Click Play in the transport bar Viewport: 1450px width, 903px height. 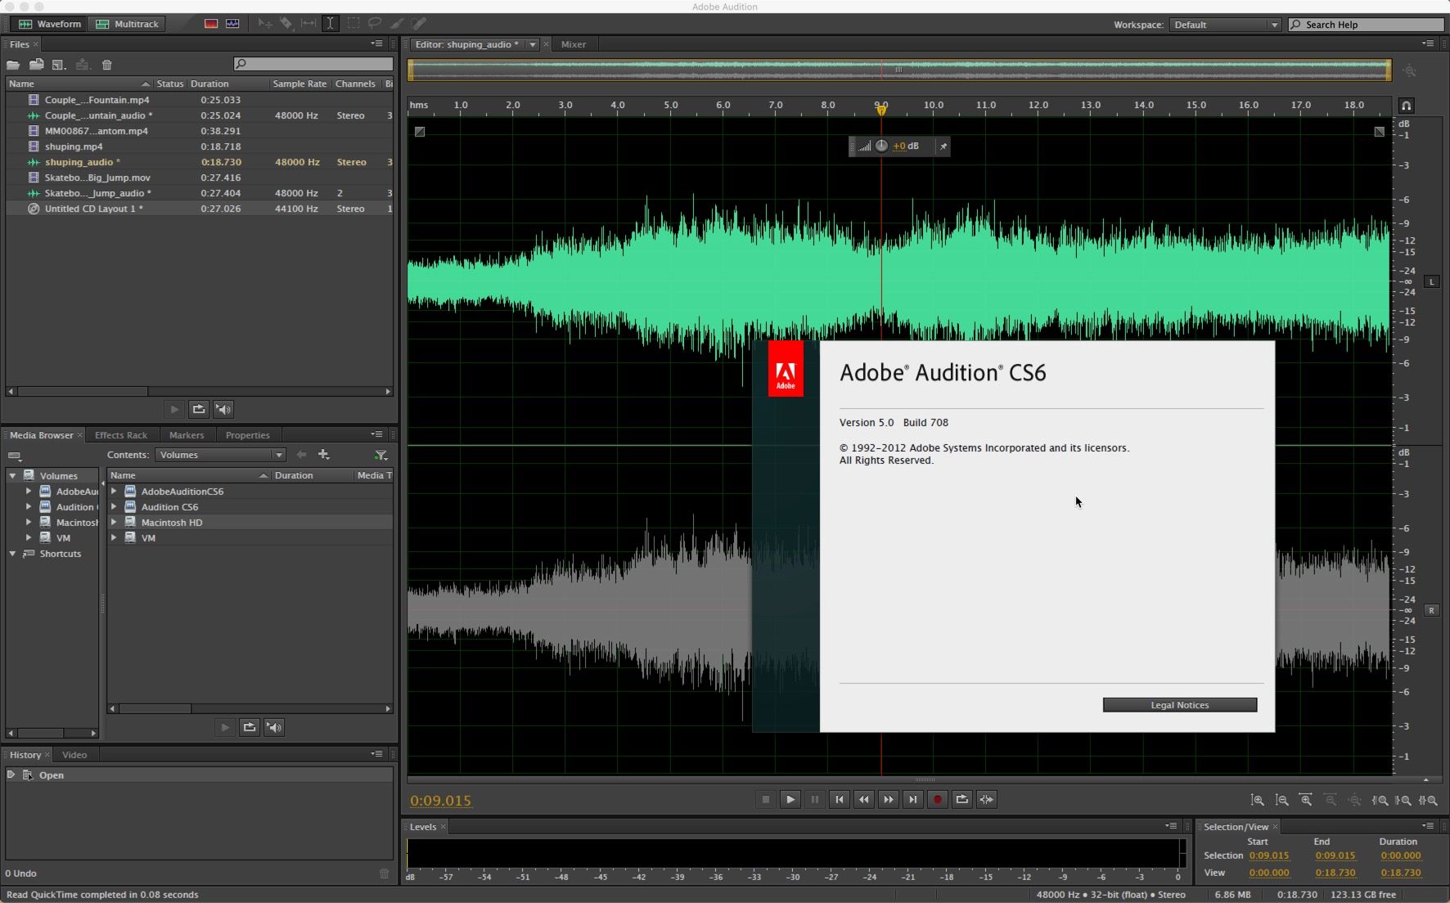(790, 800)
